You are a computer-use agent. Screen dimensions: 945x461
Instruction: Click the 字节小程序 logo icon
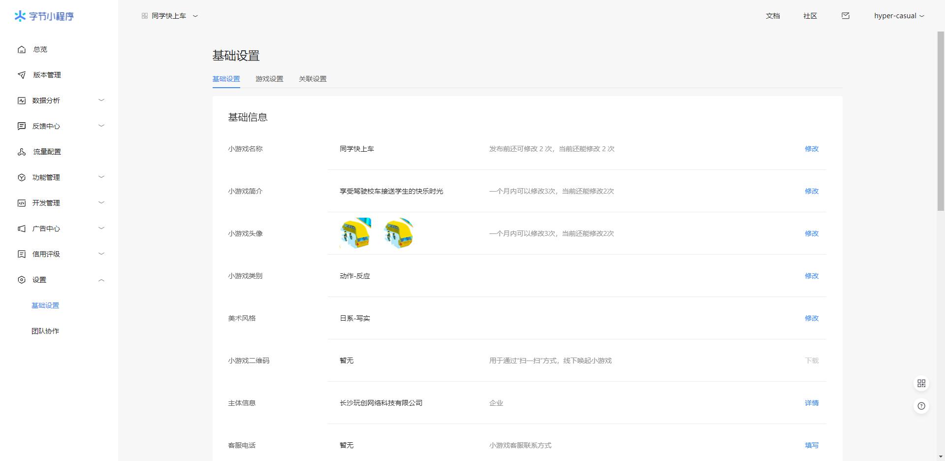pyautogui.click(x=20, y=16)
